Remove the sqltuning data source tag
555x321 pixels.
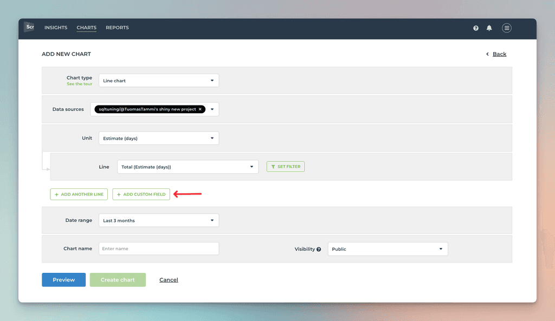point(200,108)
